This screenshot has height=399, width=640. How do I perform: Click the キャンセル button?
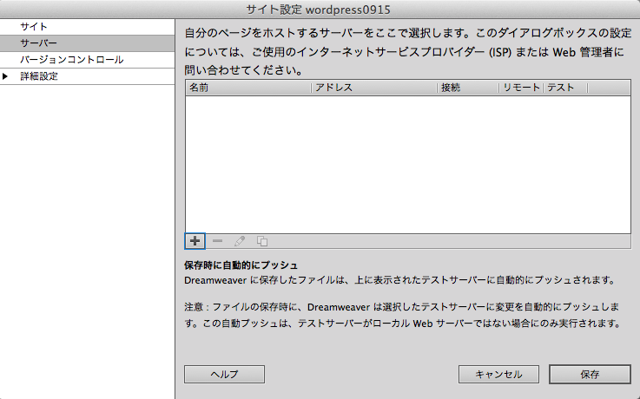498,374
